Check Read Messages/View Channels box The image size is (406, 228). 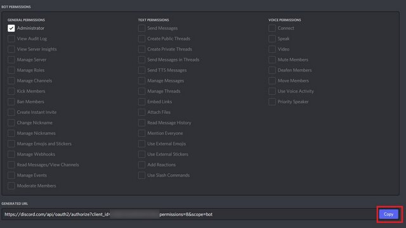(x=11, y=165)
